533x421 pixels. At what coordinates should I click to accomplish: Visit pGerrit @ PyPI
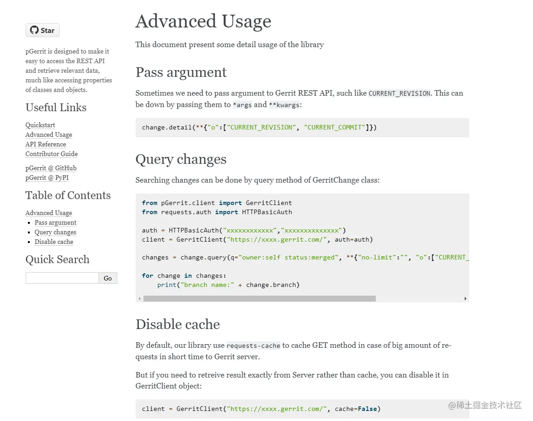tap(47, 178)
